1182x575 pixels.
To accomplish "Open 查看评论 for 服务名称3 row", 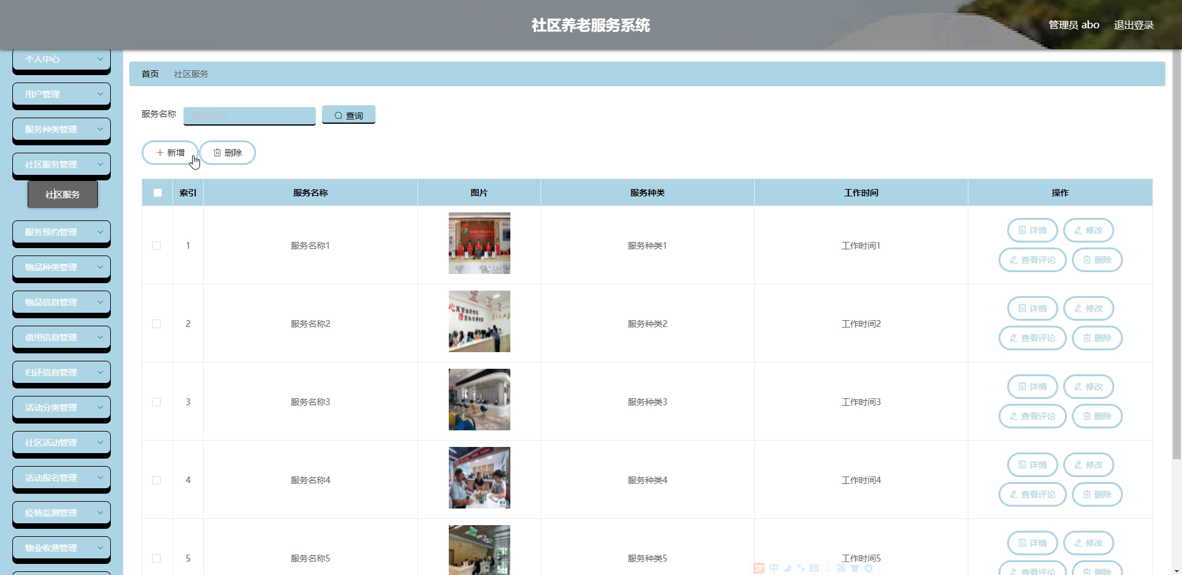I will (x=1032, y=416).
